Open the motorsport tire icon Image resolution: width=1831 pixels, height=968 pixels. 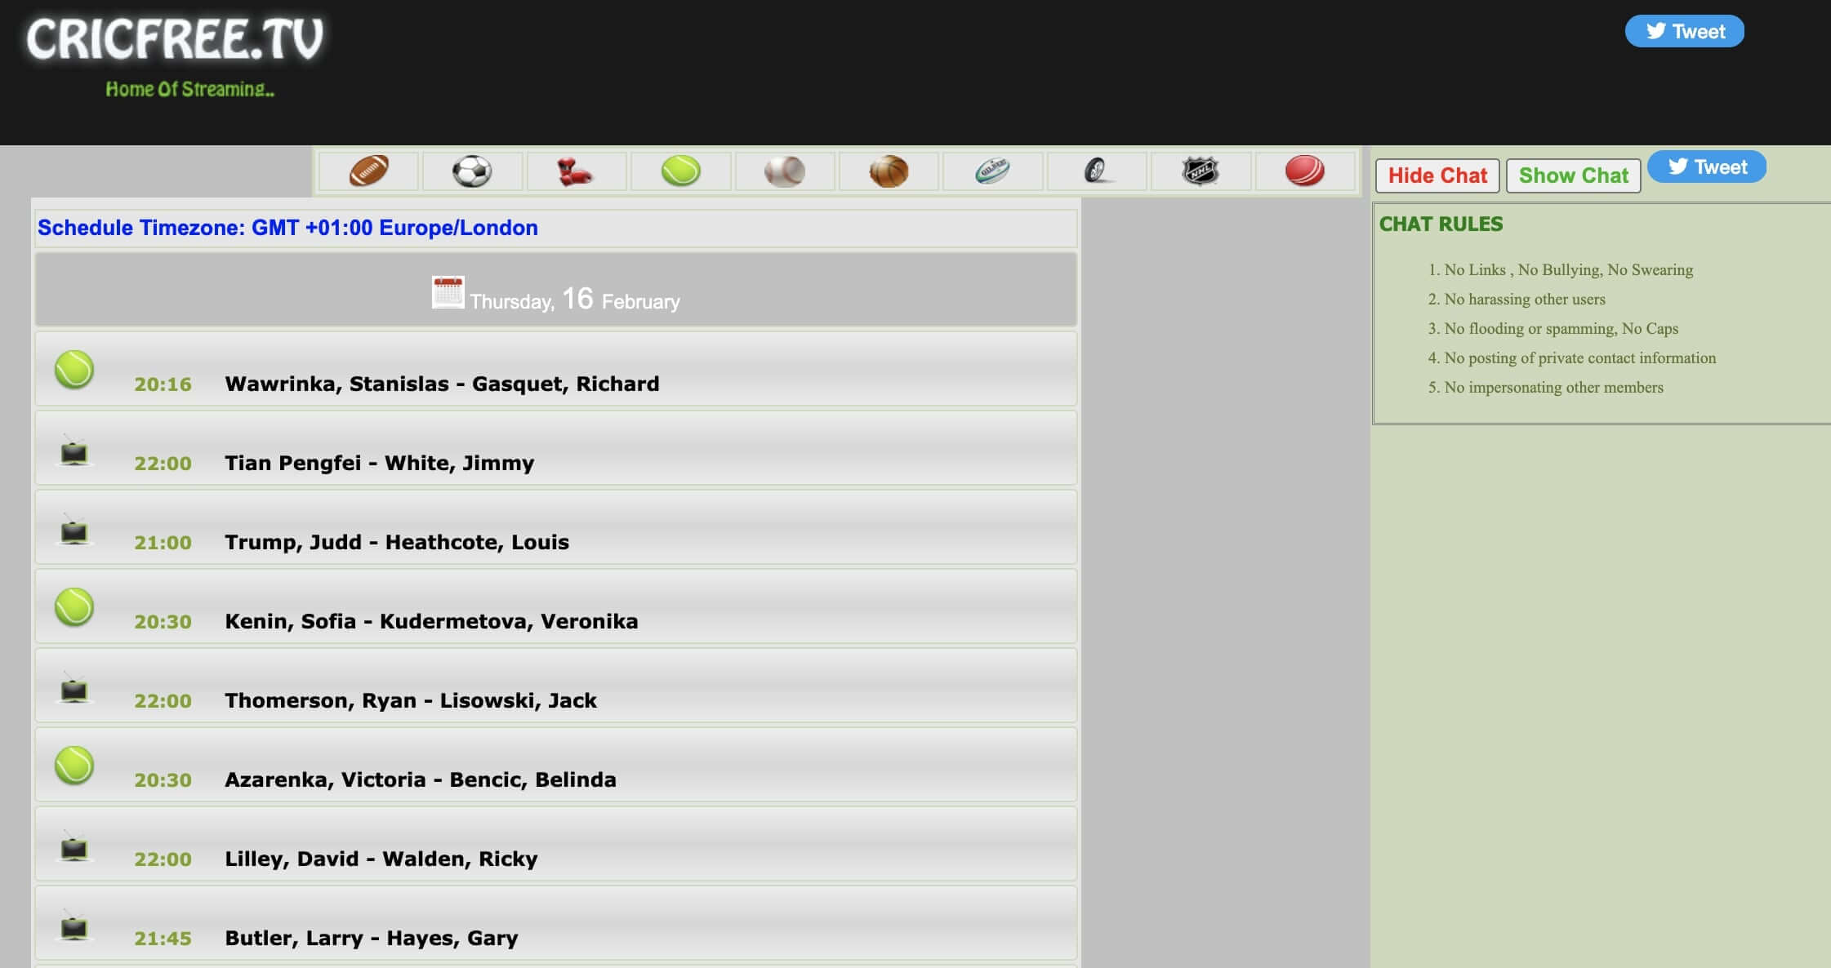1096,171
